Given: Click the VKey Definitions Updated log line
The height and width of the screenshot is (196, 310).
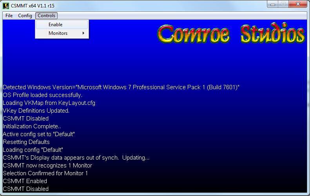Looking at the screenshot, I should coord(36,111).
